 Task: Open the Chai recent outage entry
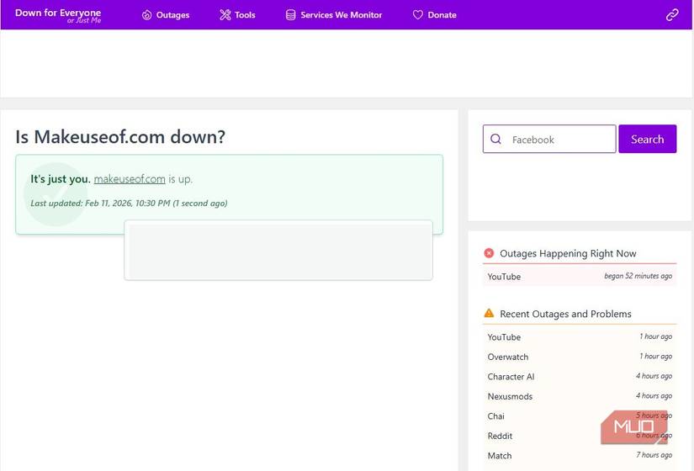coord(580,416)
